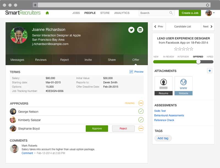Click the offer deadline date Feb-28-2015
The width and height of the screenshot is (220, 168).
click(x=111, y=87)
